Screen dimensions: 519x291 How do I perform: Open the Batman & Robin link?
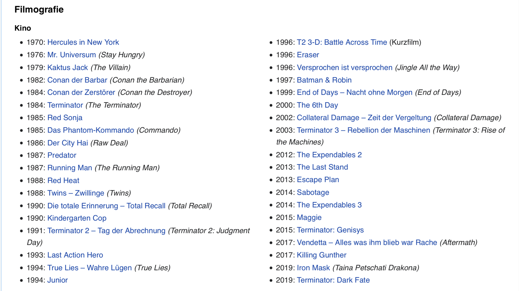tap(324, 80)
